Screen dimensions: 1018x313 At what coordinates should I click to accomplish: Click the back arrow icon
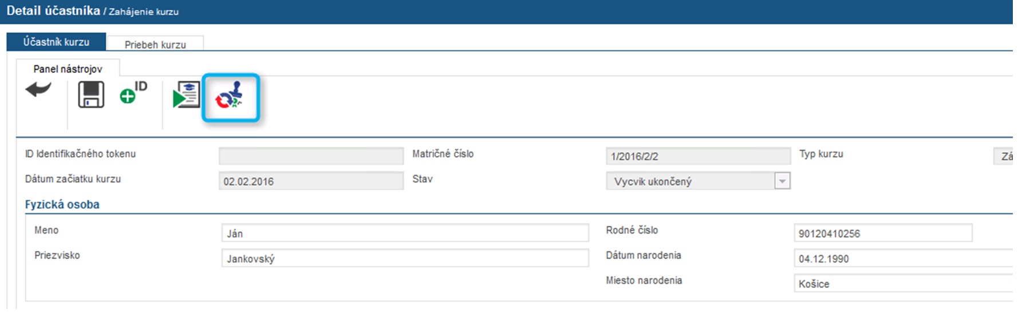(x=38, y=90)
